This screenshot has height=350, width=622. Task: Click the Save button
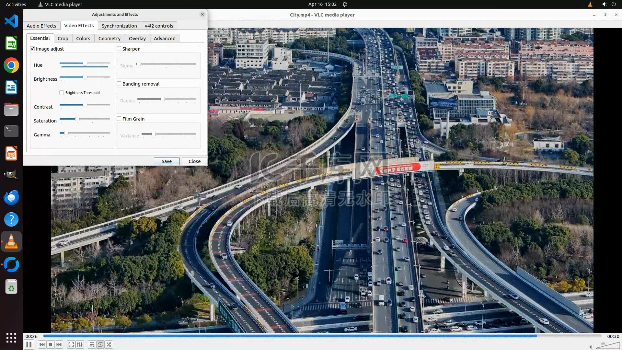[167, 161]
